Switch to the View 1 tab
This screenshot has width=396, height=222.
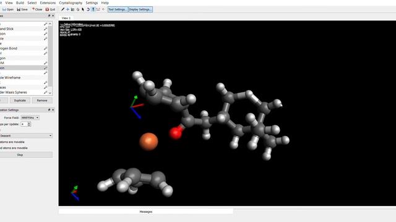tap(66, 18)
